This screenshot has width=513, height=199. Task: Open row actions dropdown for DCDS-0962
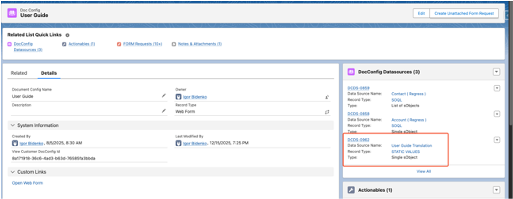(x=496, y=140)
